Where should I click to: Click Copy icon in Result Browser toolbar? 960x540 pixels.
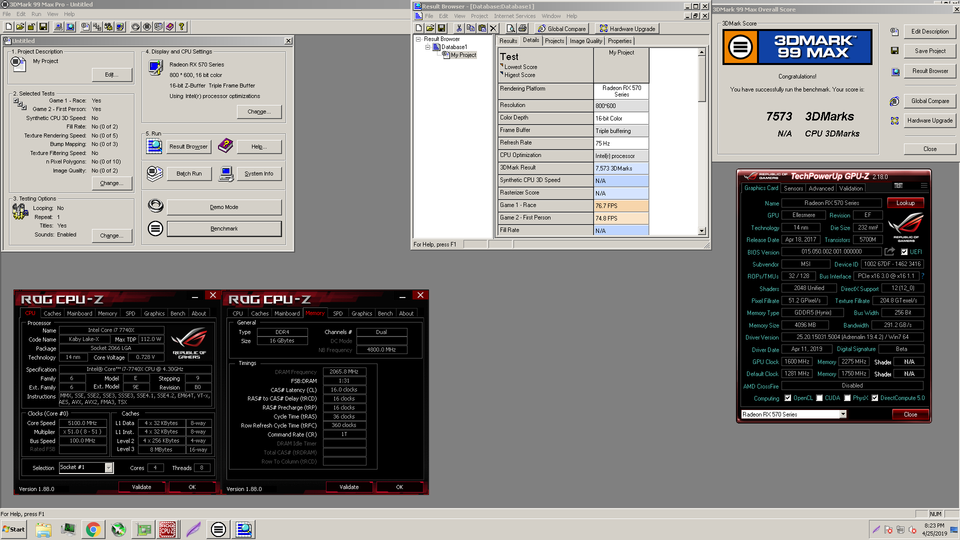[x=470, y=28]
